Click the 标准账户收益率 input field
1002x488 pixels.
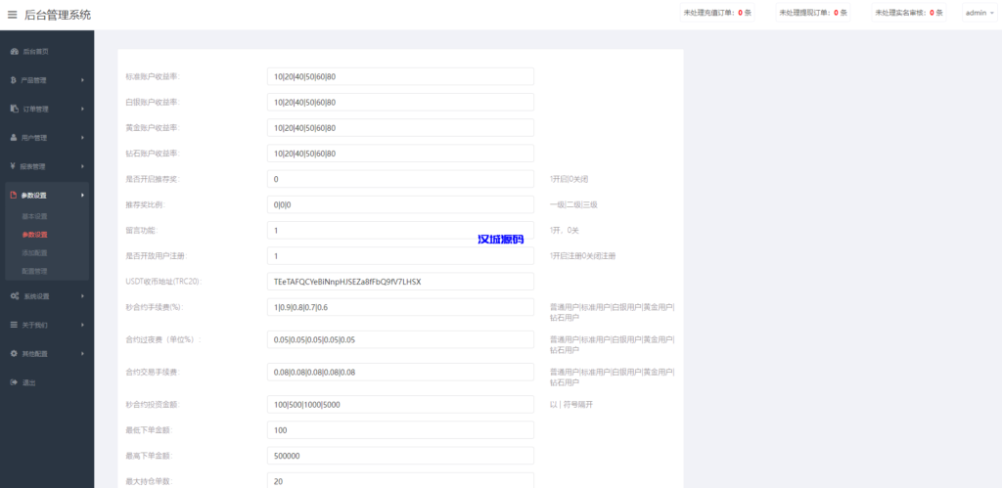pos(400,76)
